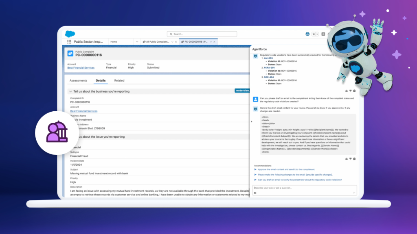Collapse the business reporting section chevron
The height and width of the screenshot is (234, 417).
[x=71, y=91]
